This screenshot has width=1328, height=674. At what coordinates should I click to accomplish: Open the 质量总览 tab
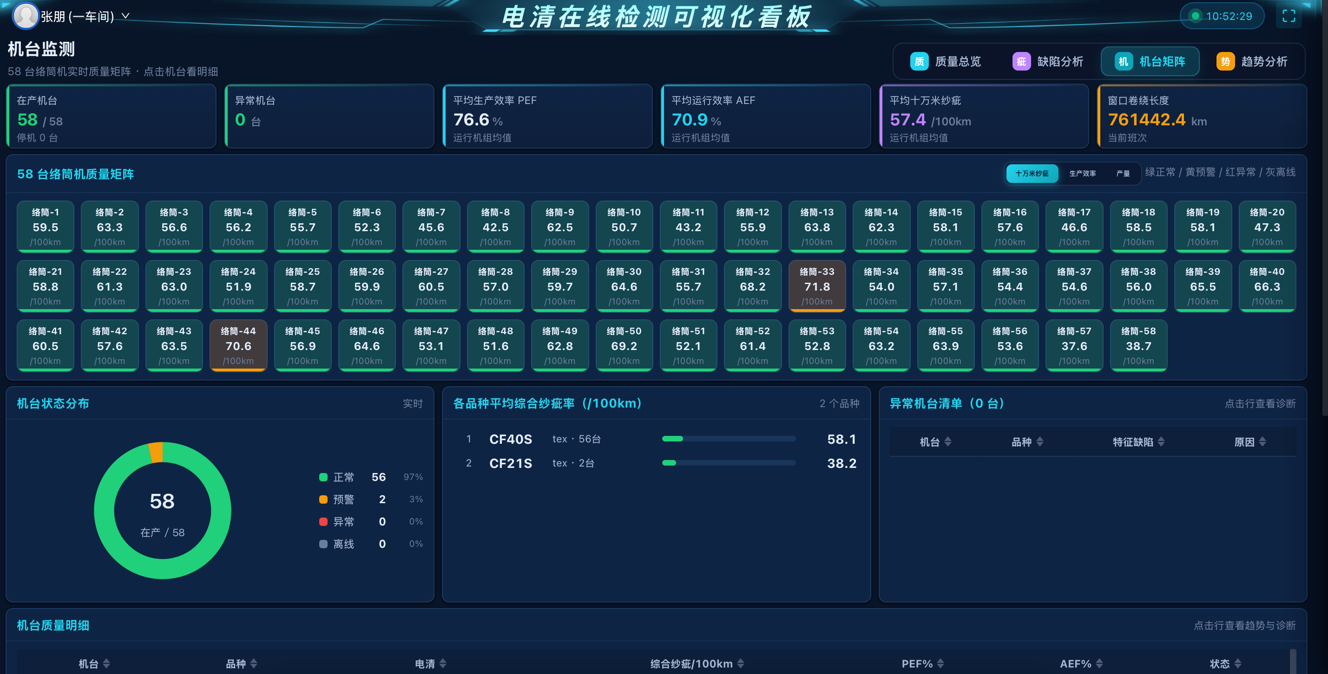[946, 61]
